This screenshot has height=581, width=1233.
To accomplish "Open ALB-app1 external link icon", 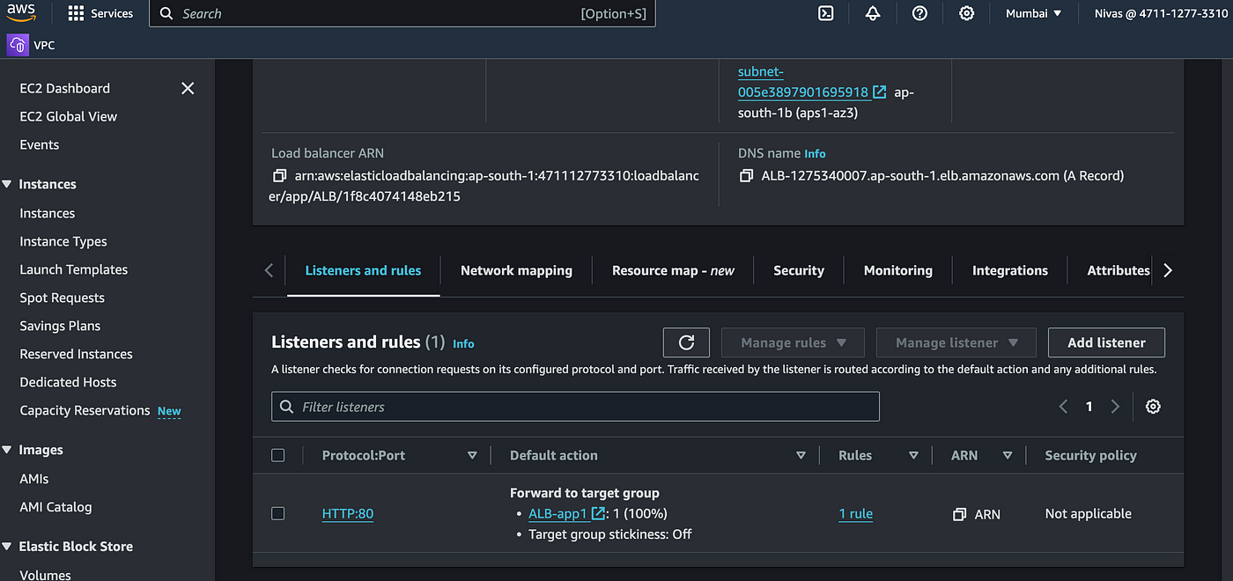I will coord(599,513).
